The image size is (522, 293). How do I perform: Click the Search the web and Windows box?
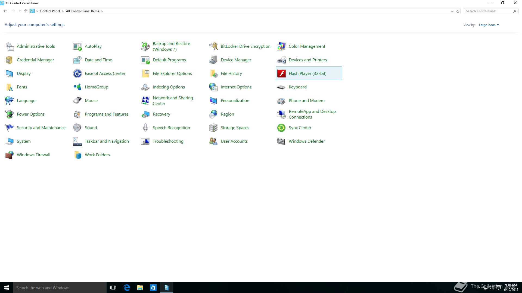(x=60, y=288)
